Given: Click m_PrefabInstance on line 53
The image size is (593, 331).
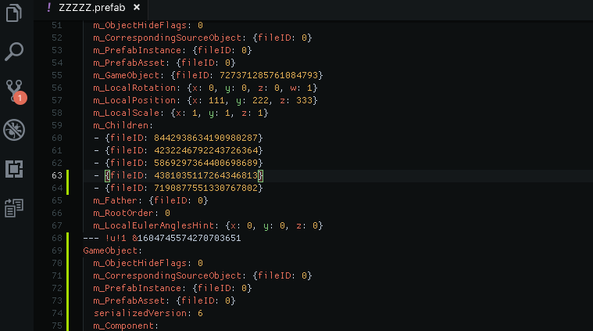Looking at the screenshot, I should click(137, 50).
